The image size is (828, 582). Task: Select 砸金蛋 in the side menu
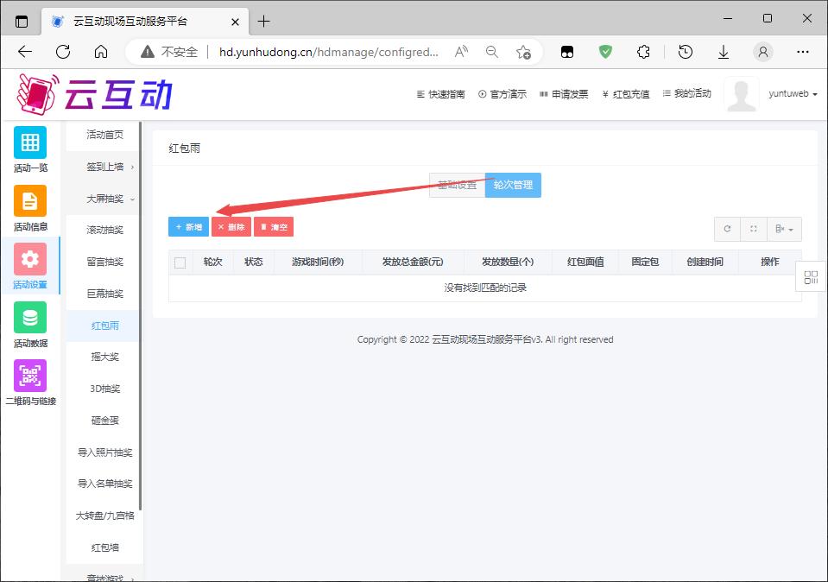[x=104, y=421]
